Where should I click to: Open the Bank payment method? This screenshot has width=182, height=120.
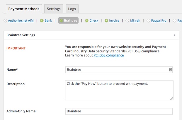click(48, 20)
